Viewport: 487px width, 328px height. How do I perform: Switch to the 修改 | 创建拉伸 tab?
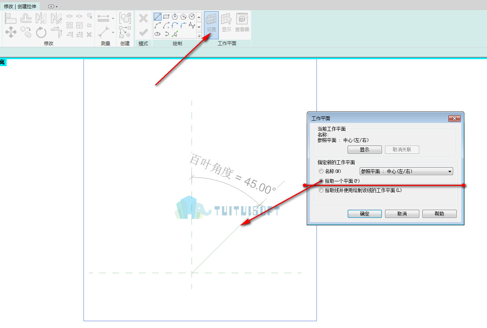[x=20, y=7]
